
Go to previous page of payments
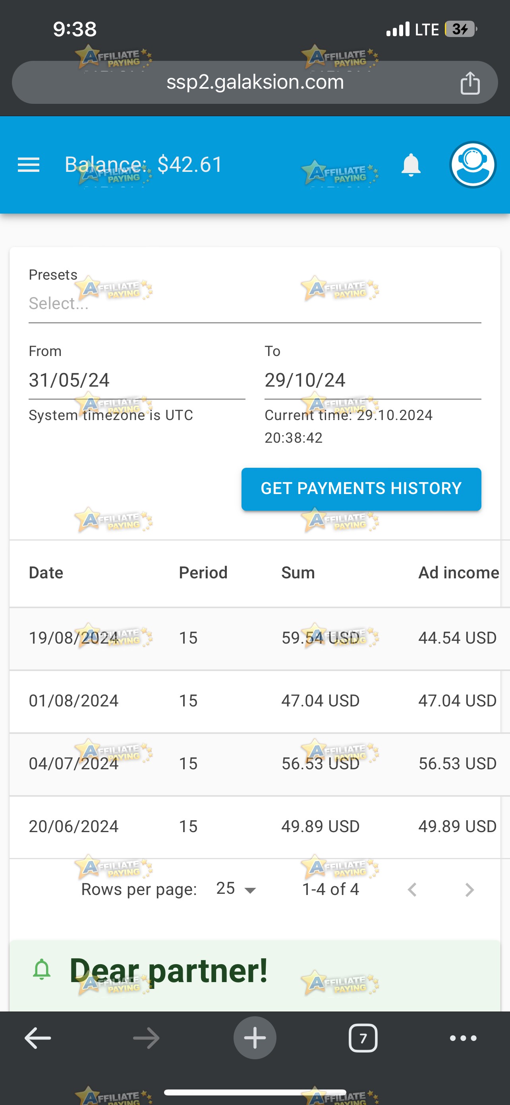click(412, 890)
